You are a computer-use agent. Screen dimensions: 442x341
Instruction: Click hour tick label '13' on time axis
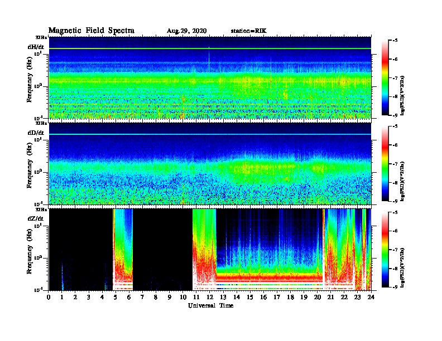point(223,297)
